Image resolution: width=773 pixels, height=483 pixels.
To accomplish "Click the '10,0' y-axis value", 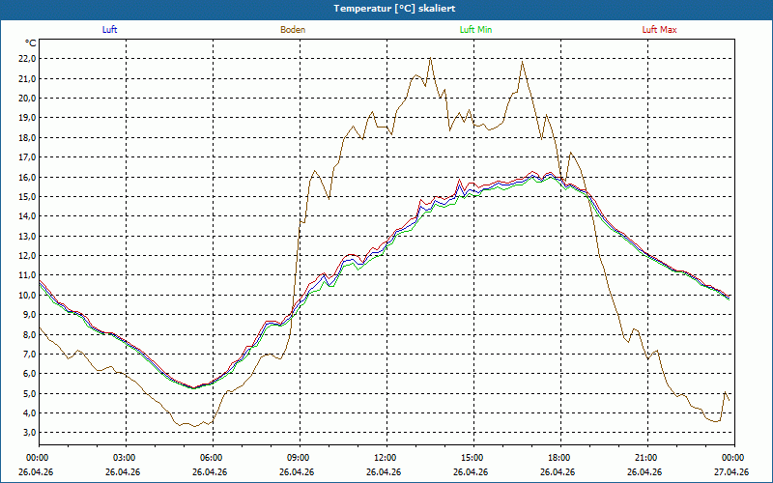I will 28,295.
